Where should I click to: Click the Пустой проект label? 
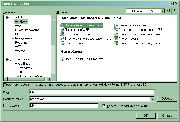point(128,39)
